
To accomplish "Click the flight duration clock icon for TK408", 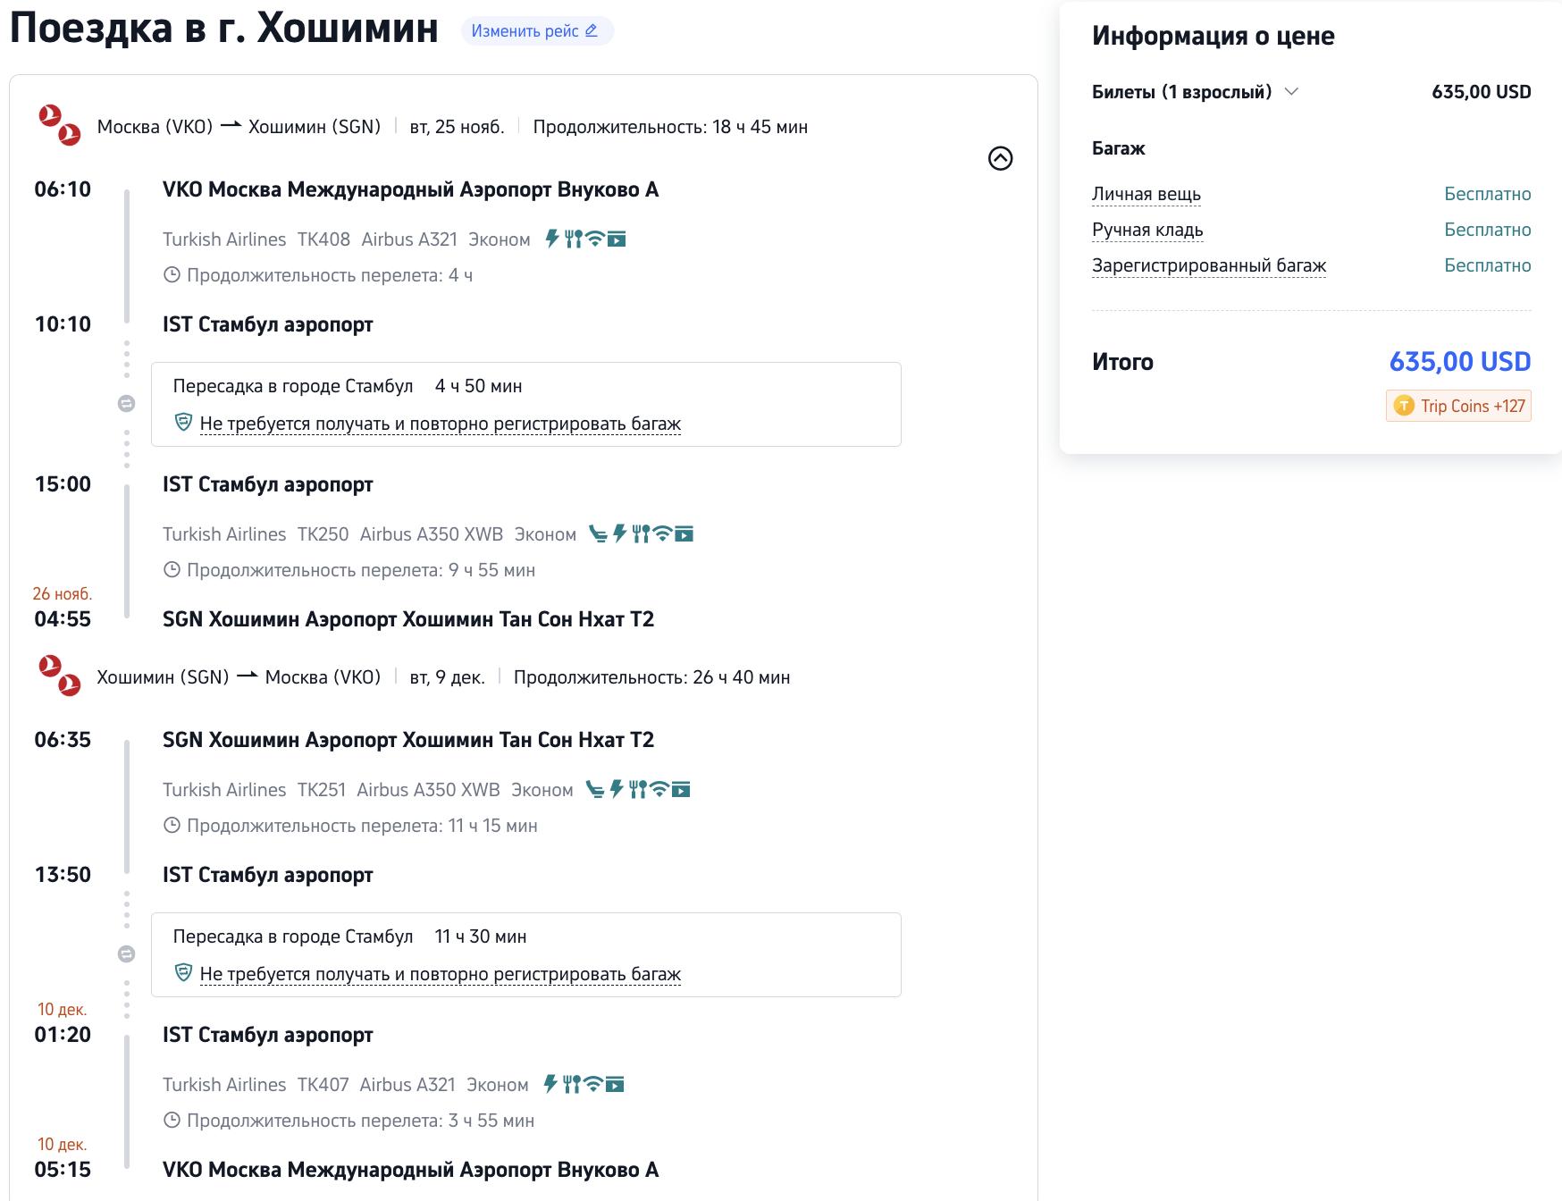I will tap(172, 275).
